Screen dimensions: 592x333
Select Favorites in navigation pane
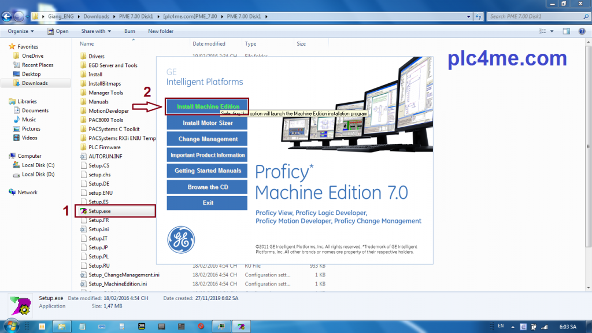pos(28,46)
